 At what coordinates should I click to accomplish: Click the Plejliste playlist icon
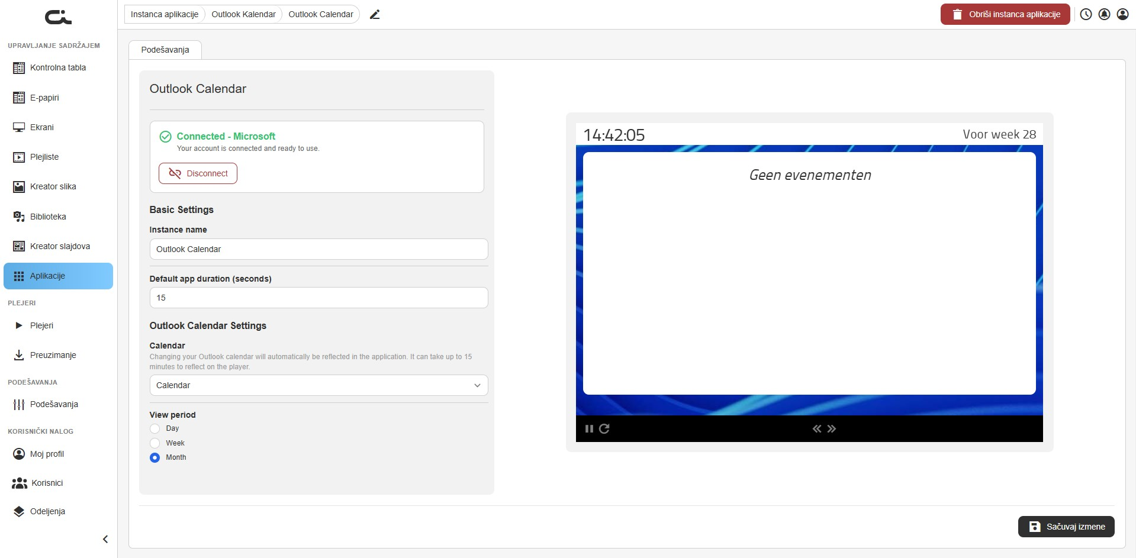click(19, 157)
